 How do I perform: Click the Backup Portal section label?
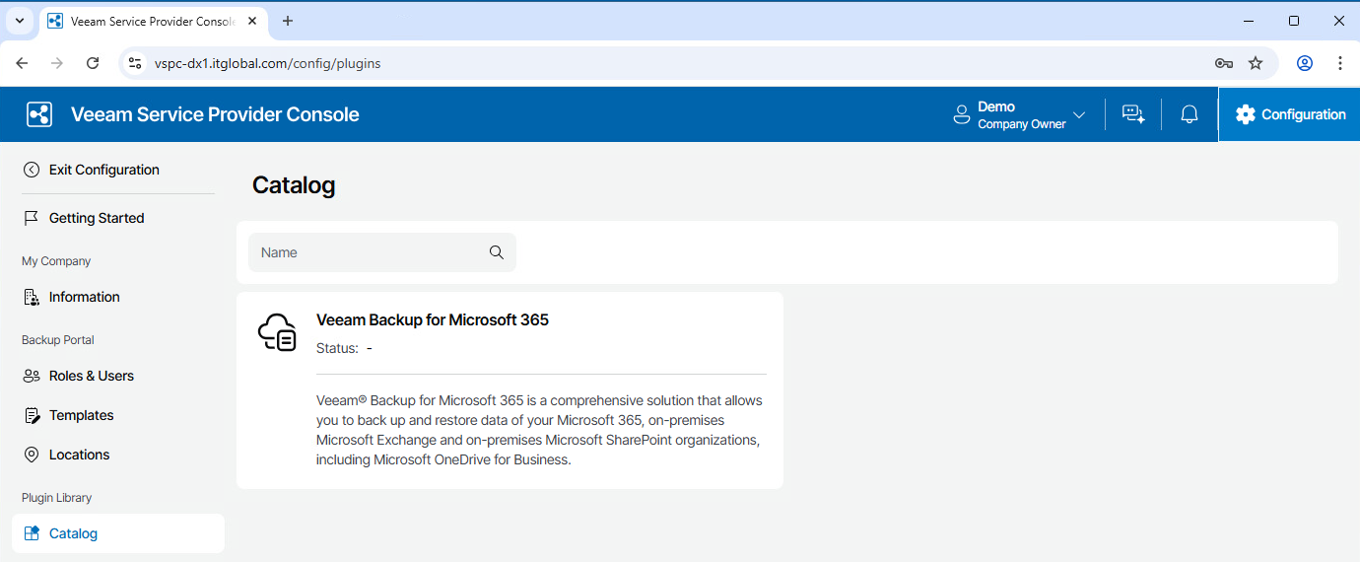tap(58, 340)
